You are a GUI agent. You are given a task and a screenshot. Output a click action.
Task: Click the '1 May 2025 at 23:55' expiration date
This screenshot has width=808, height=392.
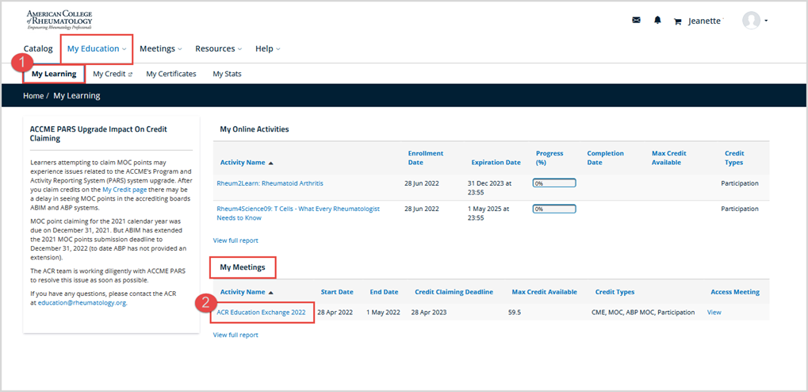pos(488,213)
